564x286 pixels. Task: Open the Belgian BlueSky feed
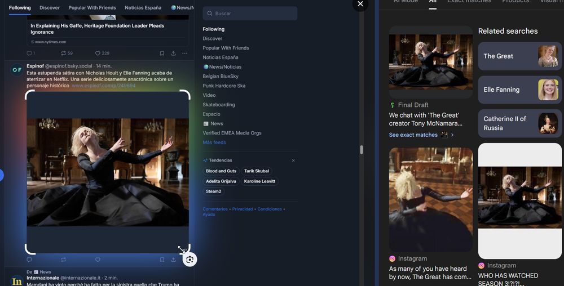tap(220, 76)
